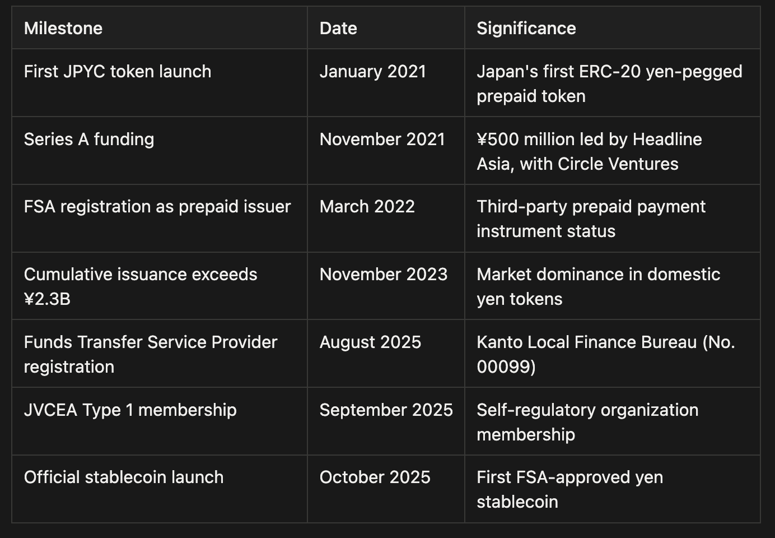Viewport: 775px width, 538px height.
Task: Click the Milestone column header
Action: 63,29
